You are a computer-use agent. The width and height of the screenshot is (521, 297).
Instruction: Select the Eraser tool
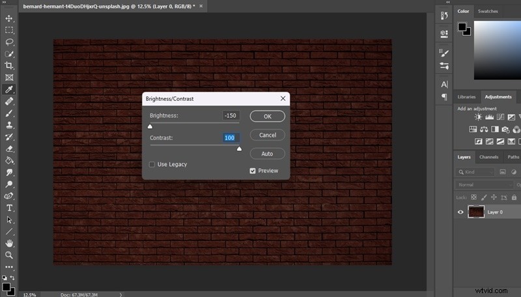[x=9, y=149]
